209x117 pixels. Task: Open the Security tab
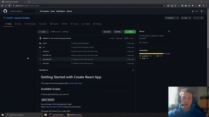(x=75, y=24)
